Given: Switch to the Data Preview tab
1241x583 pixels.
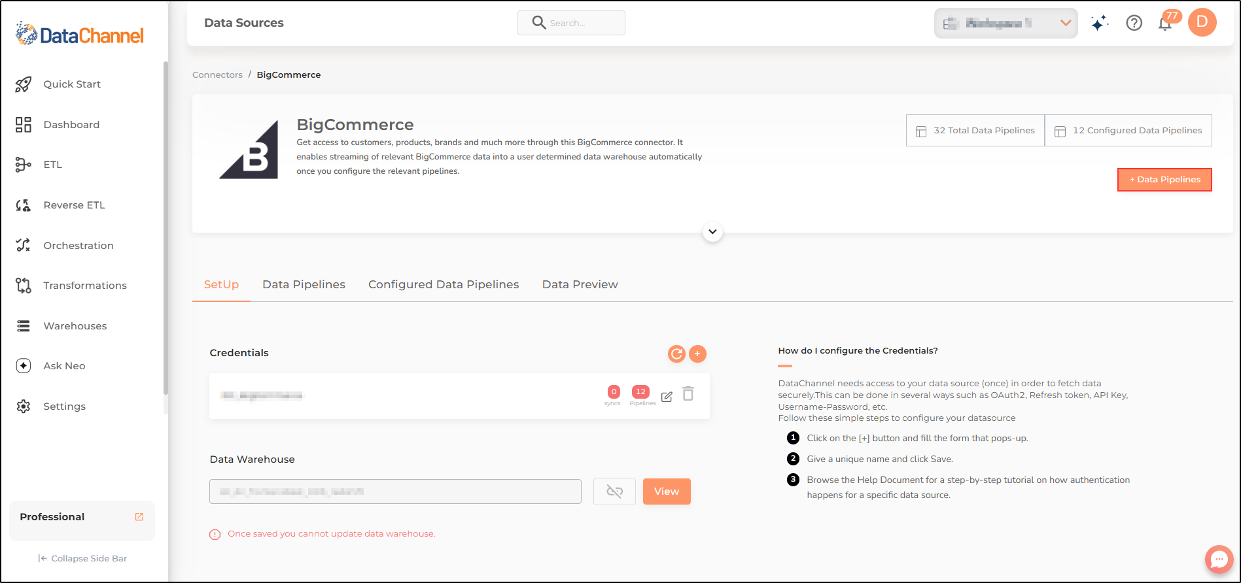Looking at the screenshot, I should [580, 285].
